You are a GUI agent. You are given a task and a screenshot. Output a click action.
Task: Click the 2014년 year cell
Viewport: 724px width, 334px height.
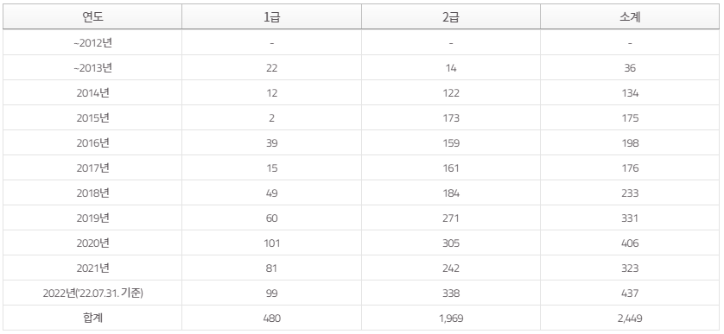click(x=92, y=92)
